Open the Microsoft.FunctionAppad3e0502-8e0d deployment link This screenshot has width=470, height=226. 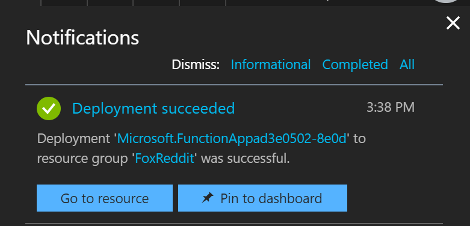tap(232, 139)
